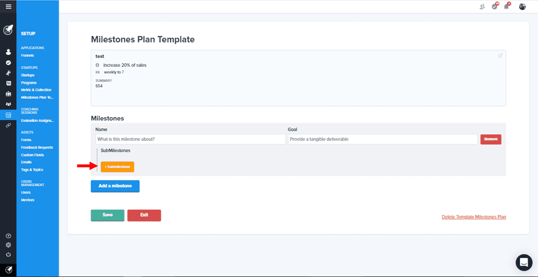Remove the milestone row

[x=491, y=139]
